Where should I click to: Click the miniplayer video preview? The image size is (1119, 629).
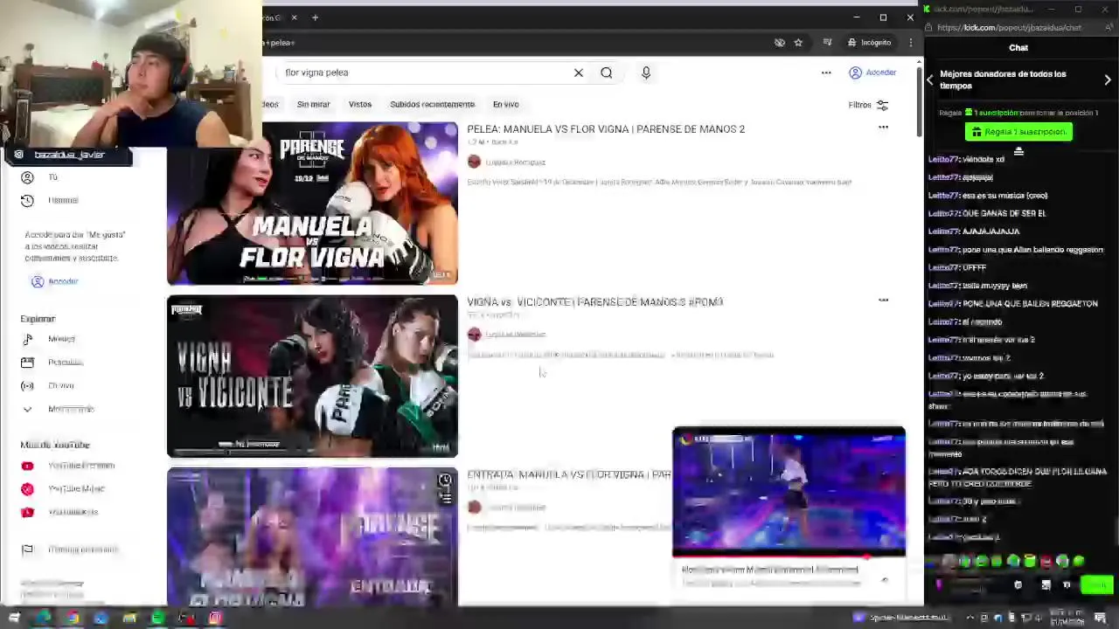click(x=789, y=491)
